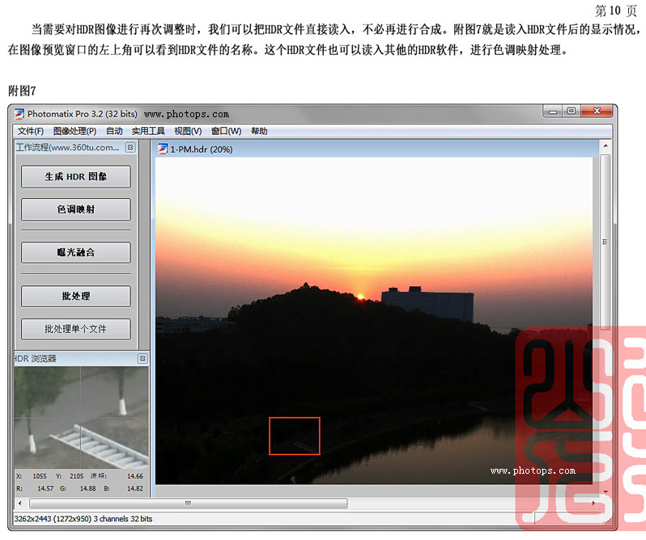Click the 第10页 page number
Viewport: 646px width, 540px height.
[616, 11]
